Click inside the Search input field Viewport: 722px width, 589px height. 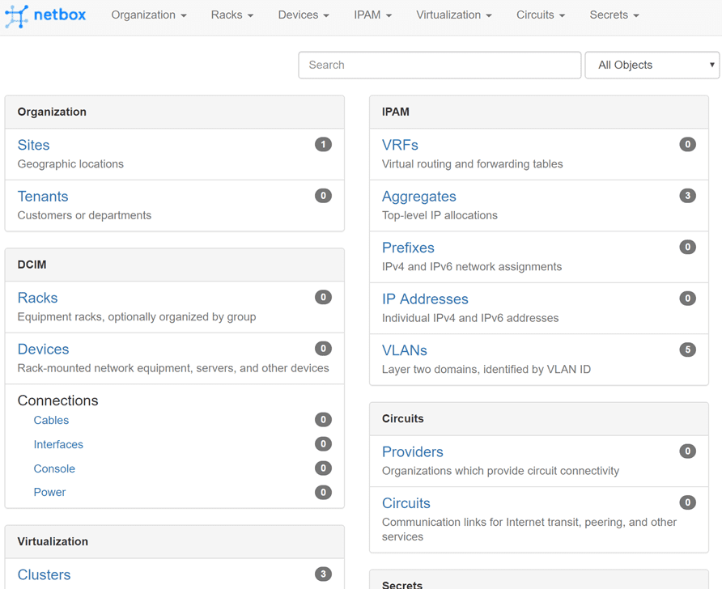tap(440, 65)
